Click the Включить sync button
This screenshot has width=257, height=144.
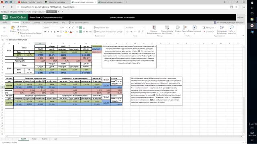point(51,12)
